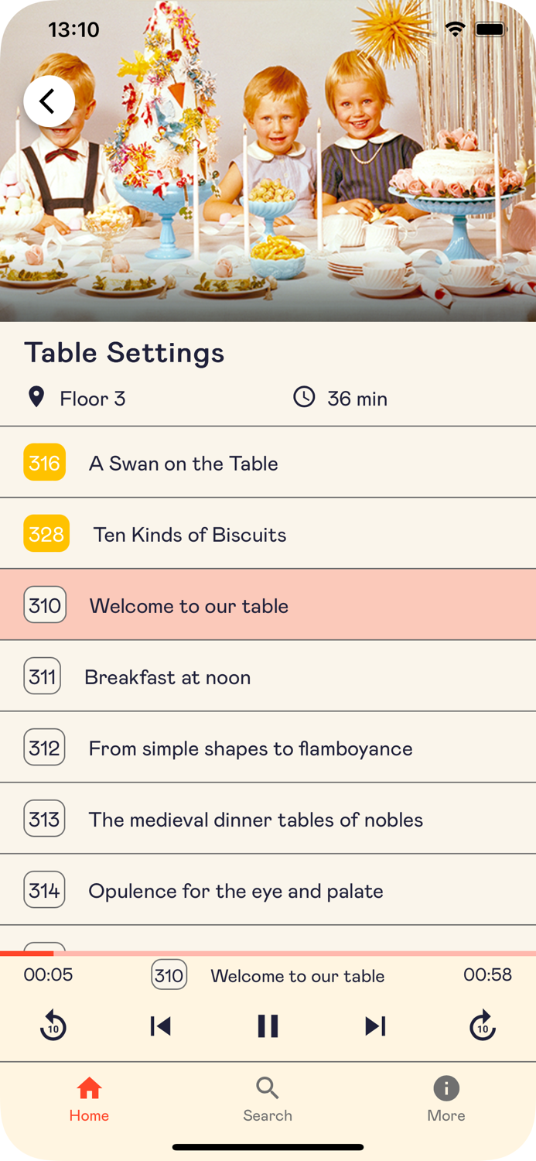The height and width of the screenshot is (1161, 536).
Task: Switch to the Search tab
Action: (x=268, y=1099)
